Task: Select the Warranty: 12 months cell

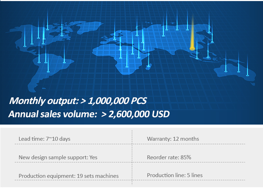Action: [173, 139]
